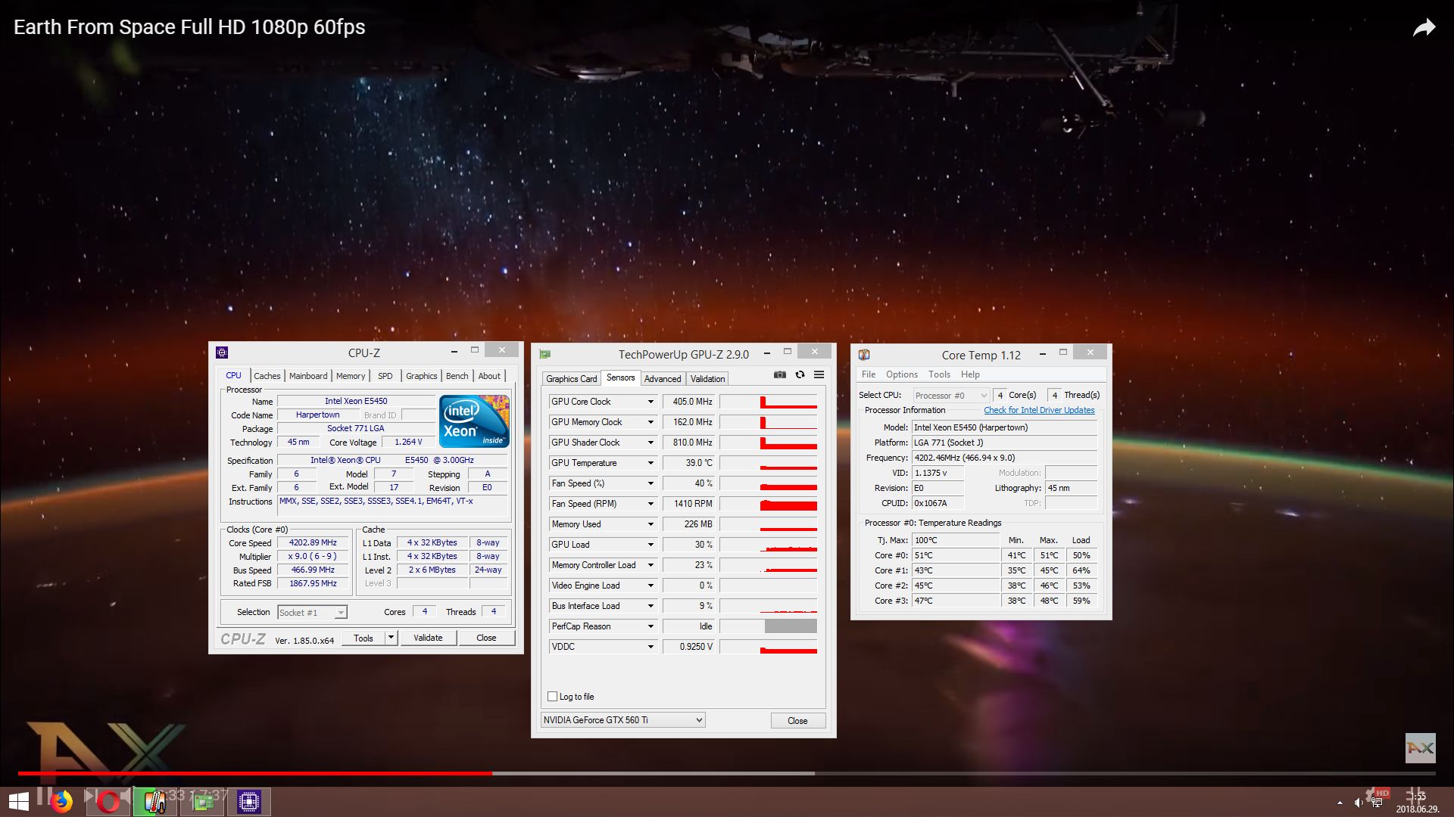Viewport: 1454px width, 817px height.
Task: Open the Core Temp Processor #0 dropdown
Action: tap(950, 395)
